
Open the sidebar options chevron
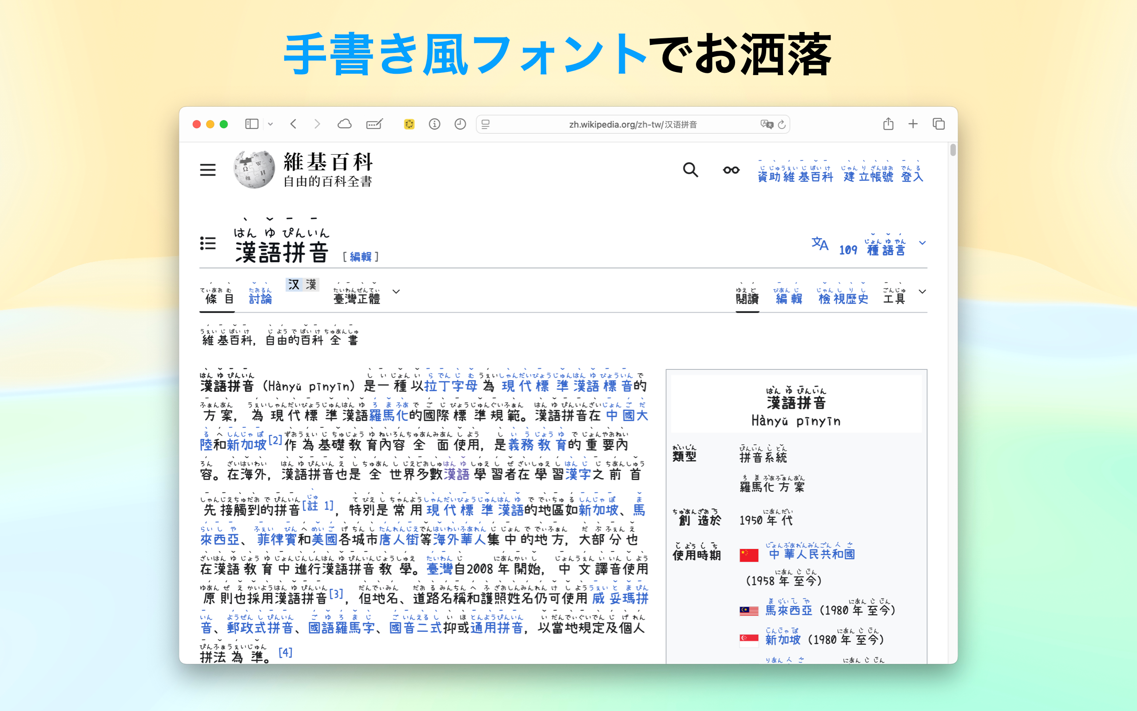pos(270,124)
